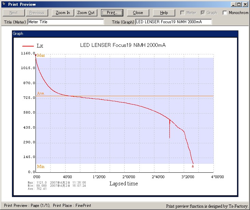Toggle the Meter checkbox
Viewport: 250px width, 210px height.
click(x=182, y=13)
